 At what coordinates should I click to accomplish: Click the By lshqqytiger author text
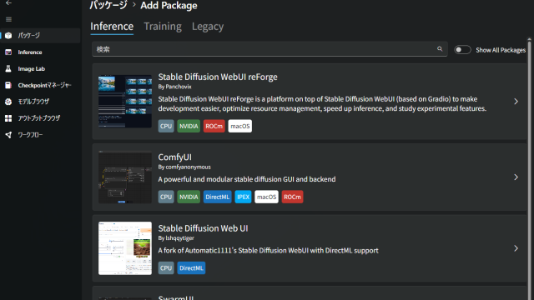[176, 238]
